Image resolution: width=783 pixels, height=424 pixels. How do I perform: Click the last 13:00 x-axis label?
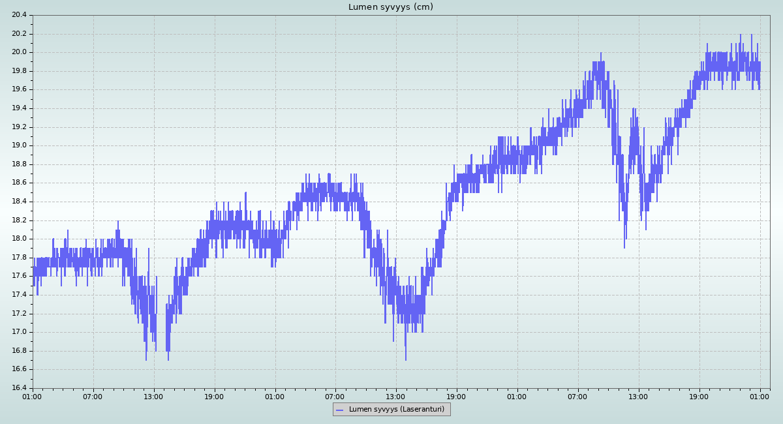click(x=638, y=396)
